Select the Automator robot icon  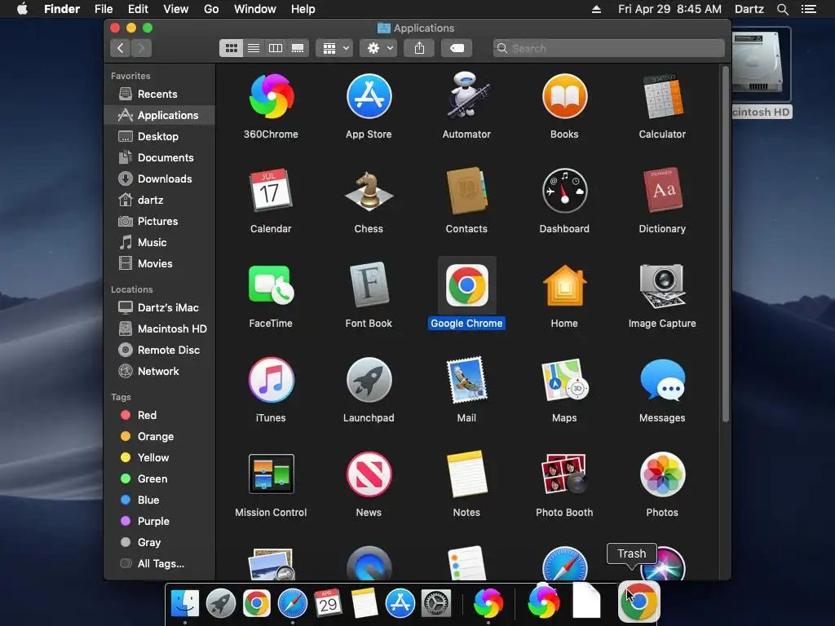[466, 95]
